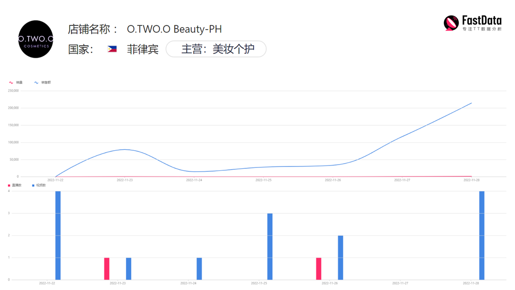The height and width of the screenshot is (290, 515).
Task: Select the blue video bar for 2022-11-24
Action: pos(199,269)
